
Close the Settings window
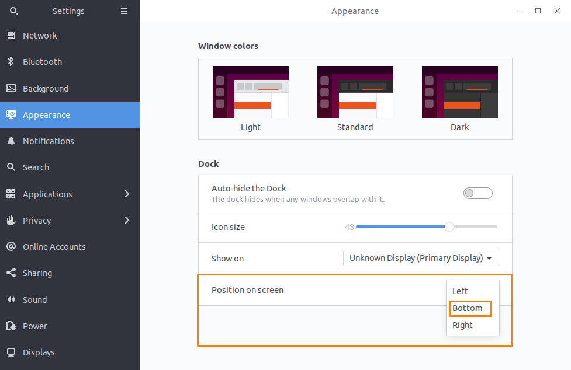pos(557,11)
